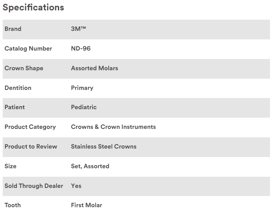The height and width of the screenshot is (218, 275).
Task: Click the Dentition label
Action: (x=18, y=88)
